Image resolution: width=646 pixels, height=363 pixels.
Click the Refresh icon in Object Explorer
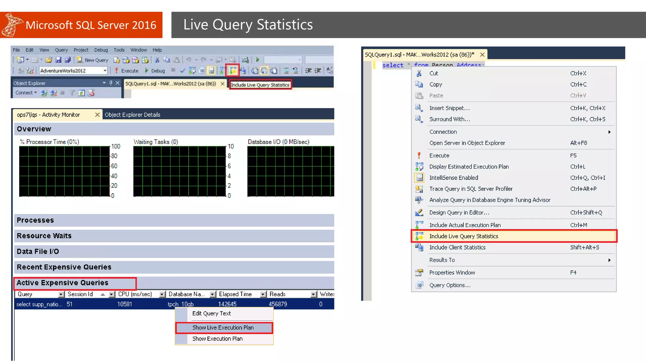tap(81, 93)
